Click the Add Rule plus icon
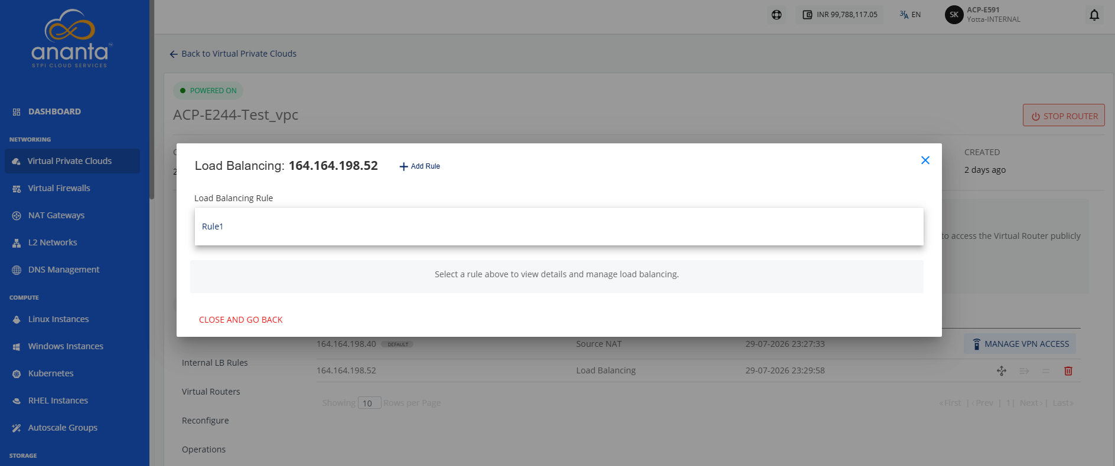1115x466 pixels. pyautogui.click(x=404, y=166)
